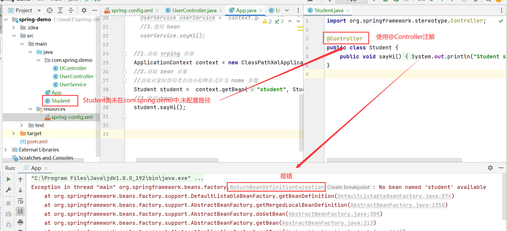
Task: Click down the stack trace arrow icon
Action: 20,190
